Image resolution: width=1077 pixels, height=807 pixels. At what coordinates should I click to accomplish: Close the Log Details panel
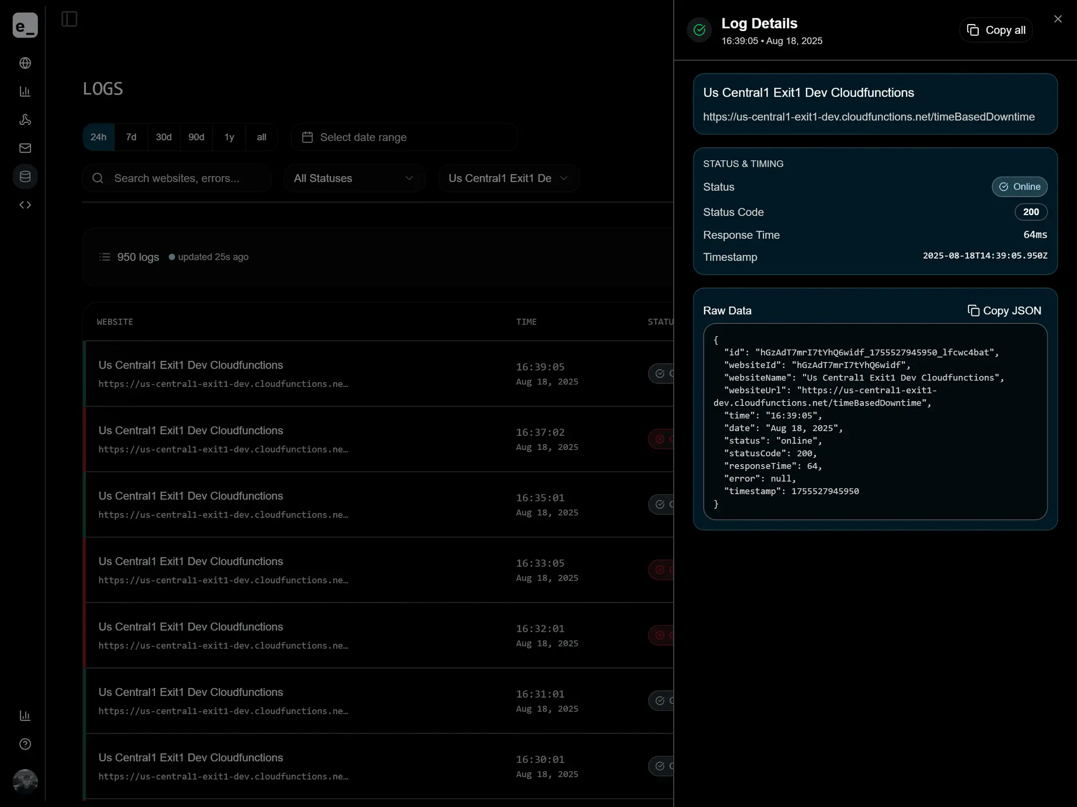pos(1058,19)
